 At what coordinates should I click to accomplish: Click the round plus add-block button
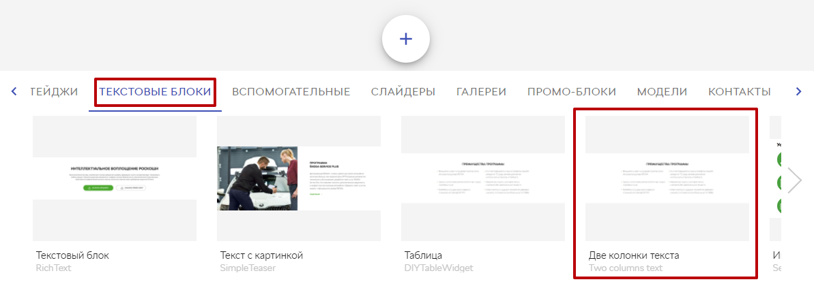405,39
